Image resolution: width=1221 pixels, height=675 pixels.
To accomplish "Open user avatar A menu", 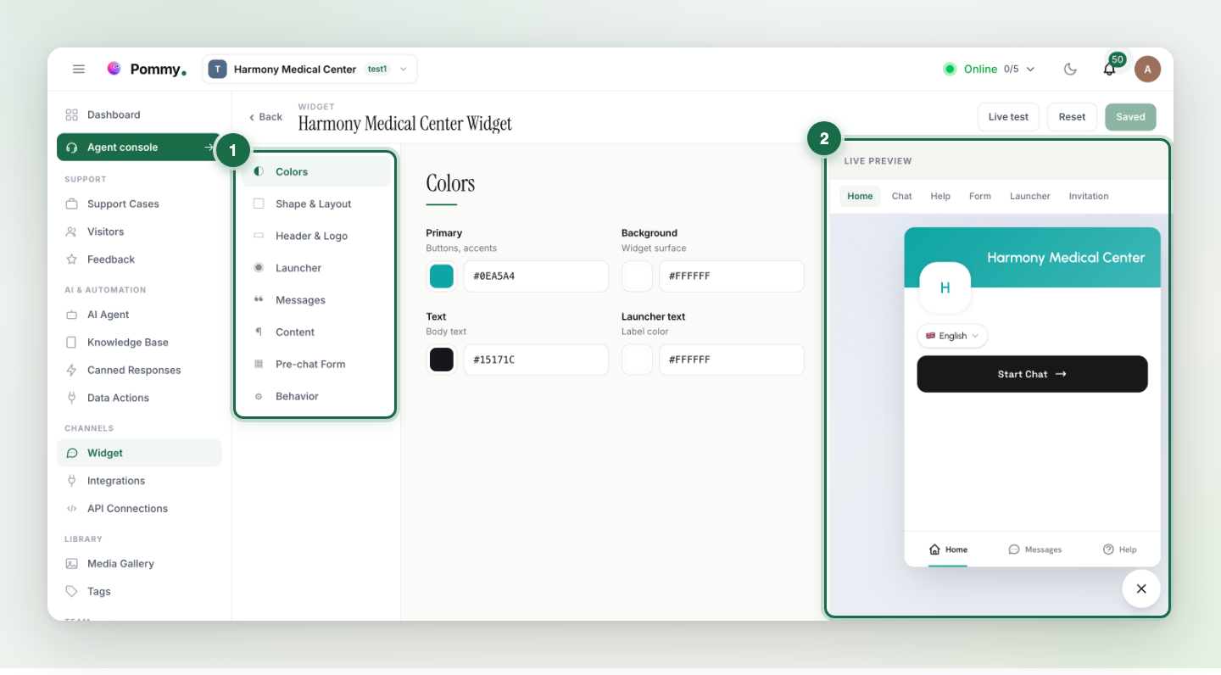I will [1147, 70].
